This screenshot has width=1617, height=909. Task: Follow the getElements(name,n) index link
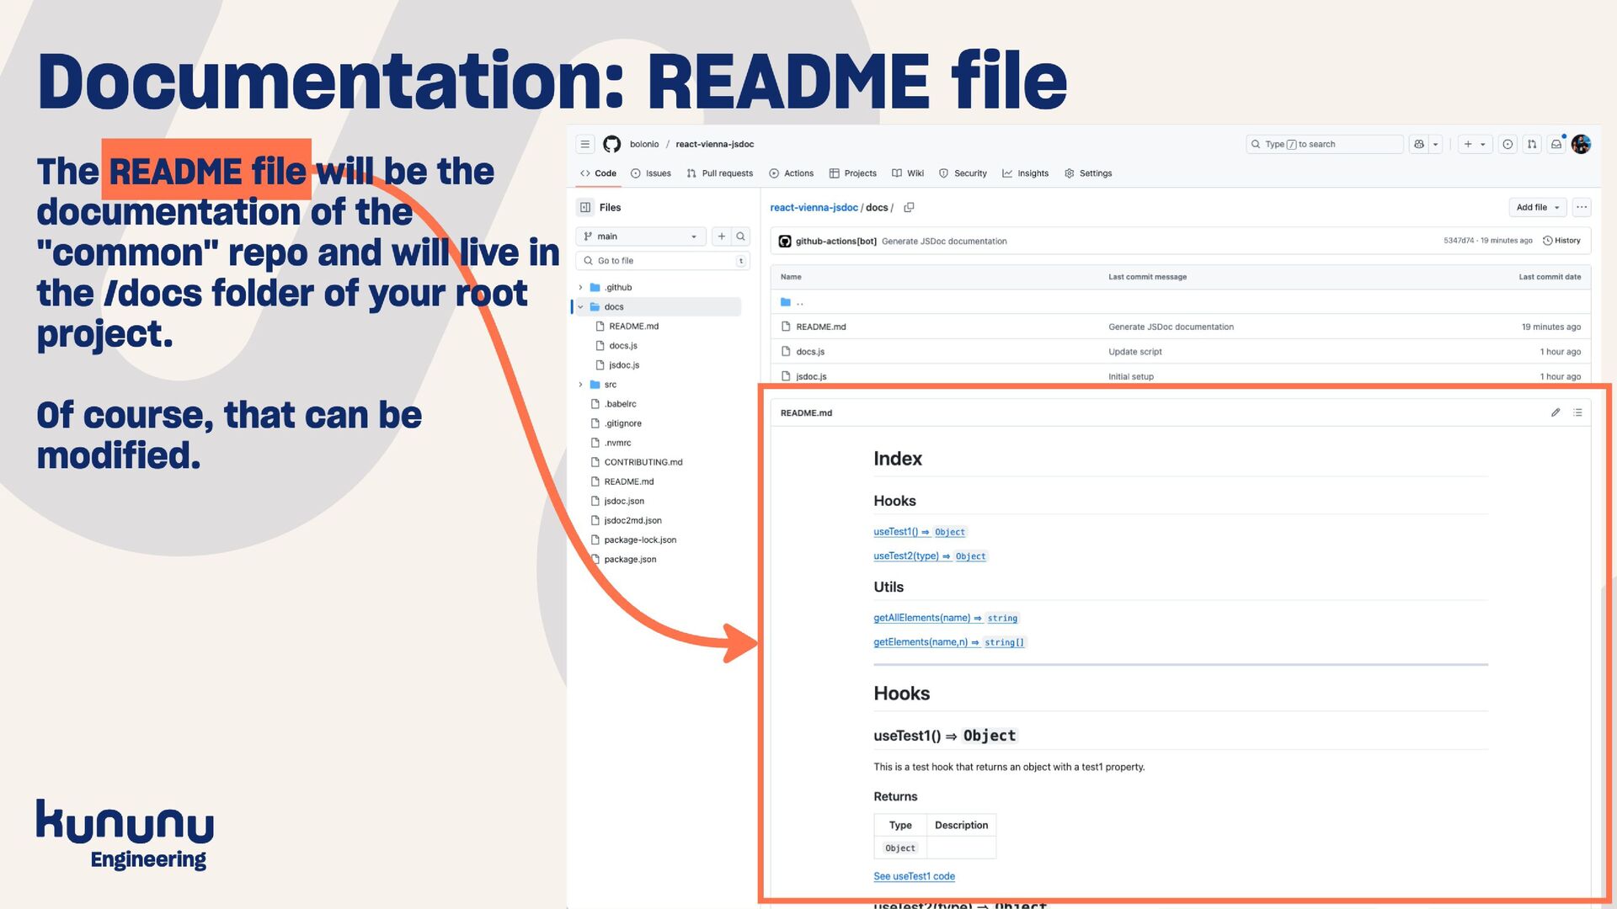[949, 642]
